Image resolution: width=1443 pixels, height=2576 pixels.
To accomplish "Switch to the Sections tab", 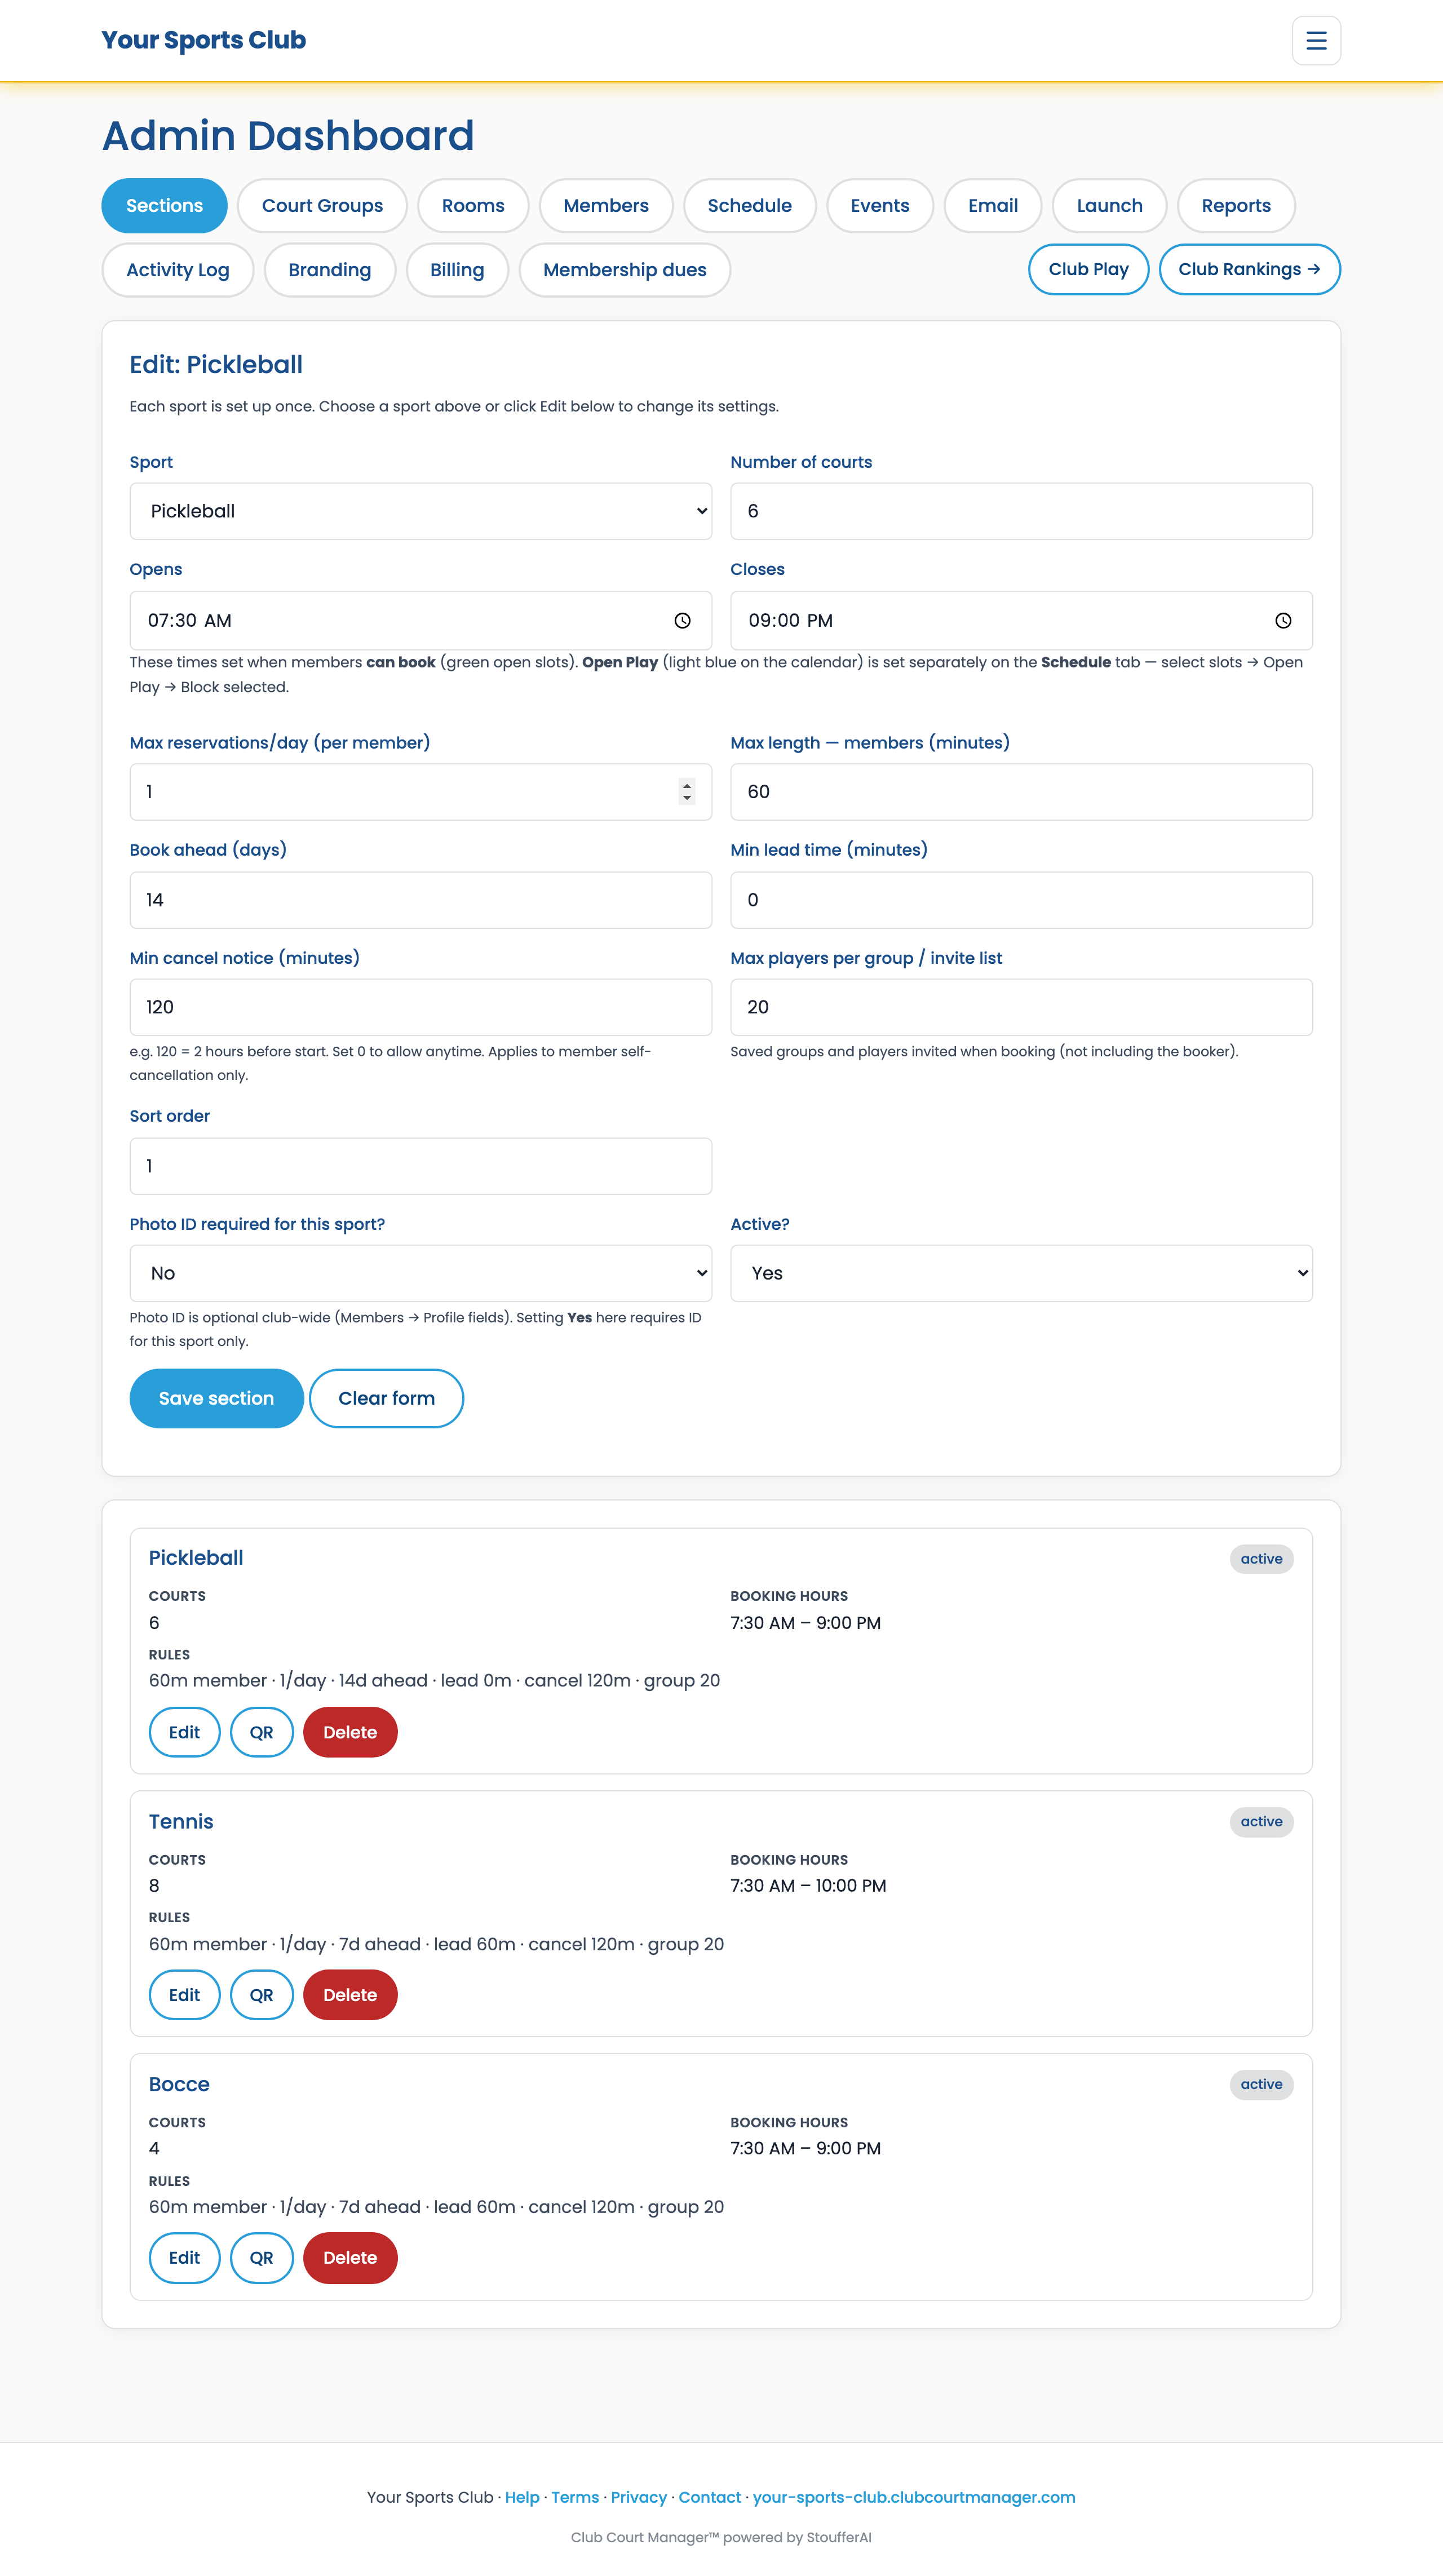I will coord(164,206).
